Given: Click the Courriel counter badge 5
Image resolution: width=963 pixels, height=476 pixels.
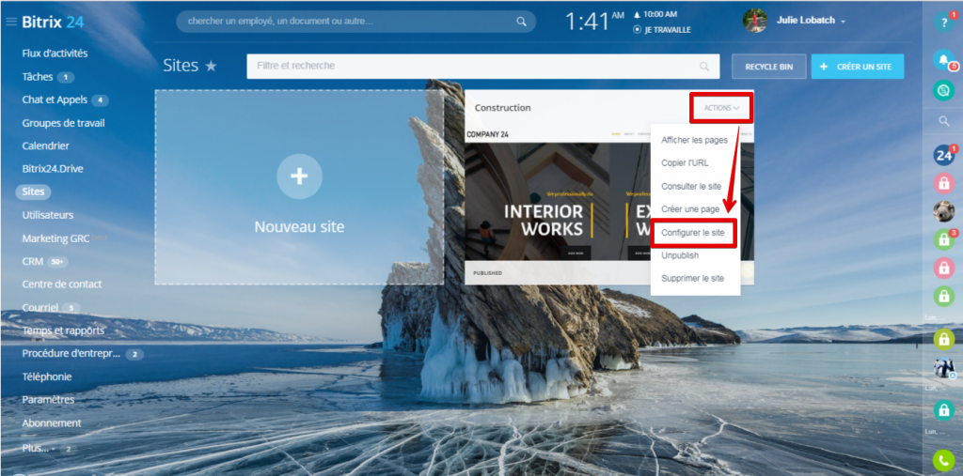Looking at the screenshot, I should tap(71, 308).
